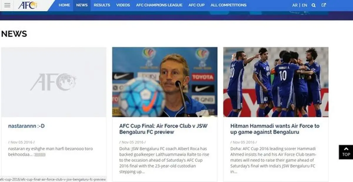Click the AFC placeholder image thumbnail
This screenshot has width=353, height=182.
point(54,82)
